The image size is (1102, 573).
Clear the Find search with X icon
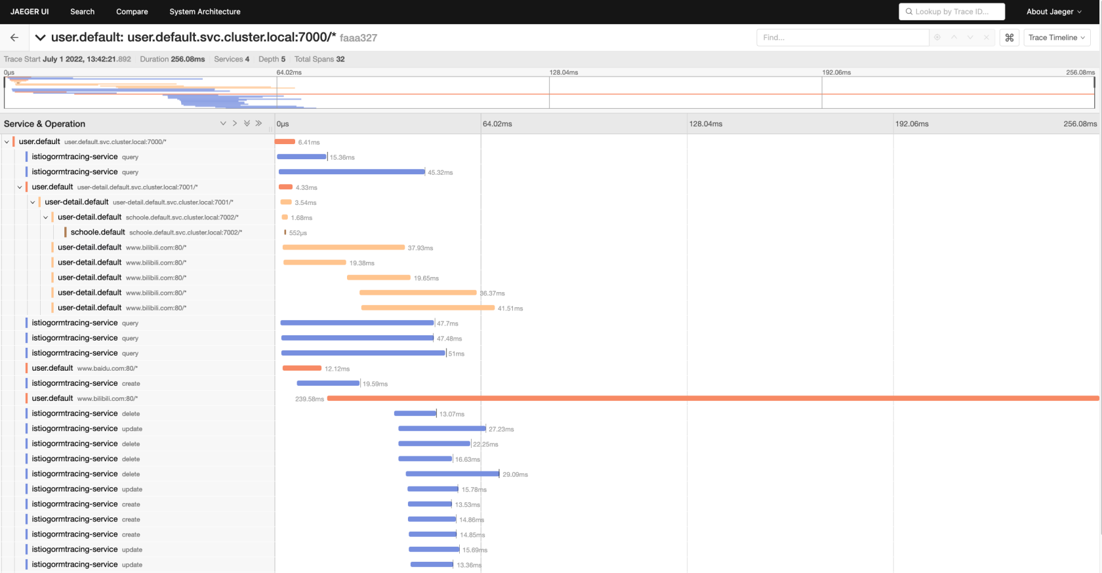(986, 37)
